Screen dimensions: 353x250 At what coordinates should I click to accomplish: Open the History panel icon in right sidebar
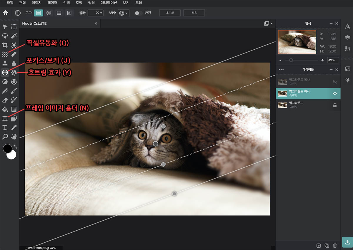347,48
